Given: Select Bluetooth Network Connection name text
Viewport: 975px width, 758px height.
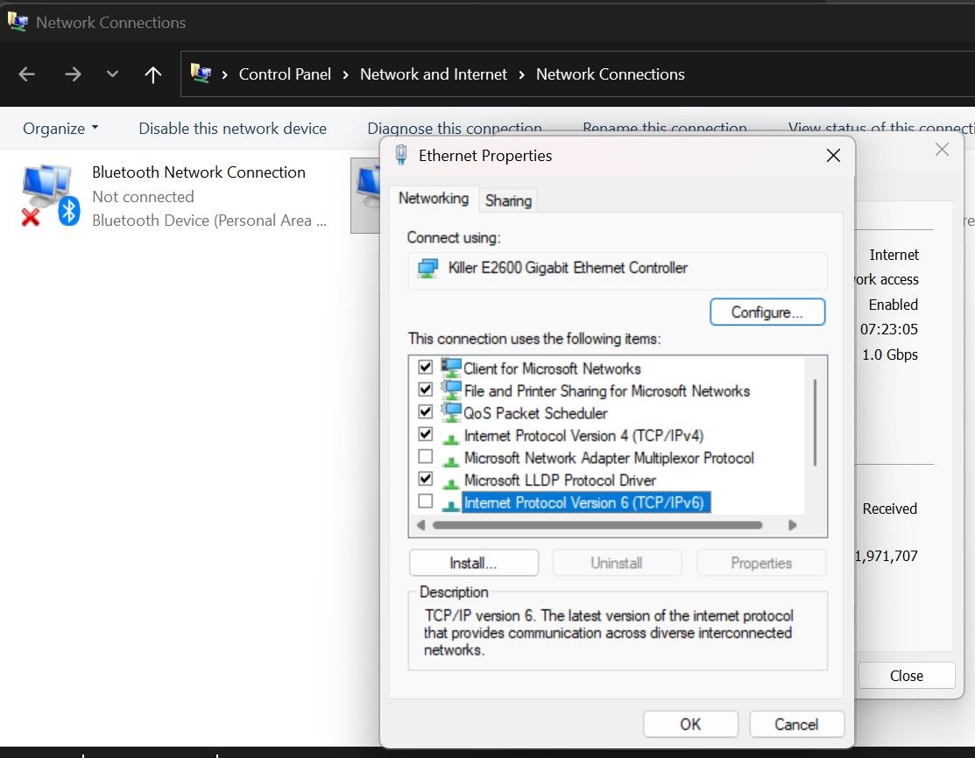Looking at the screenshot, I should [199, 172].
